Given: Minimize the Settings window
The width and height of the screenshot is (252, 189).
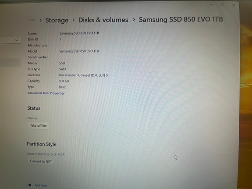Looking at the screenshot, I should [x=212, y=5].
